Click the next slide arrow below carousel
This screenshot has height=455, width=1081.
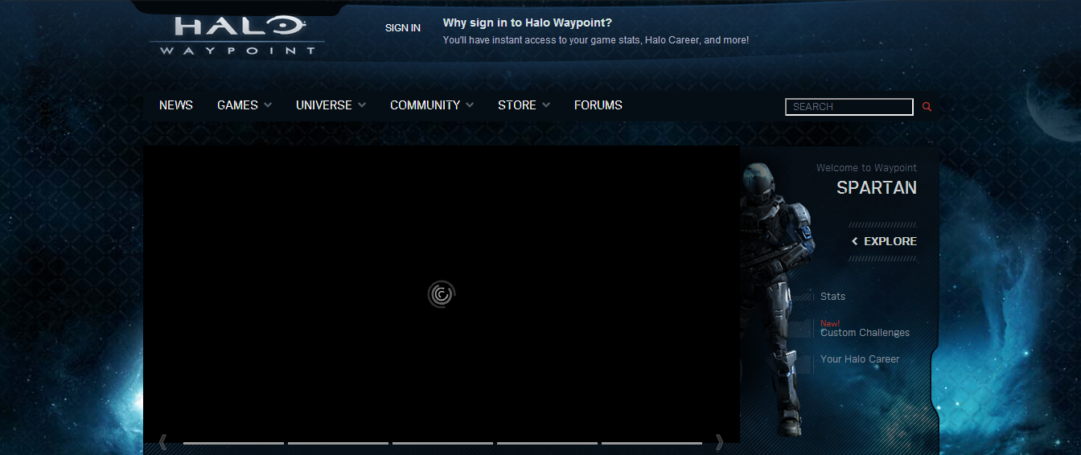[x=719, y=442]
